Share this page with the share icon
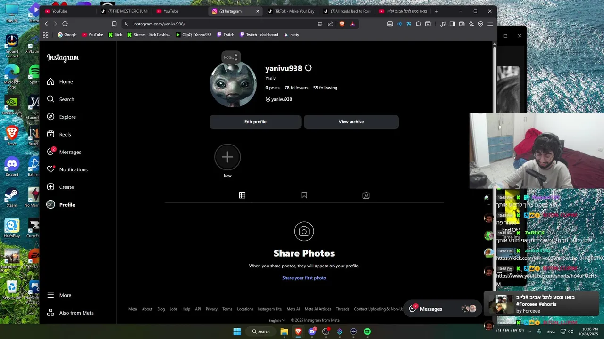604x339 pixels. (x=330, y=24)
